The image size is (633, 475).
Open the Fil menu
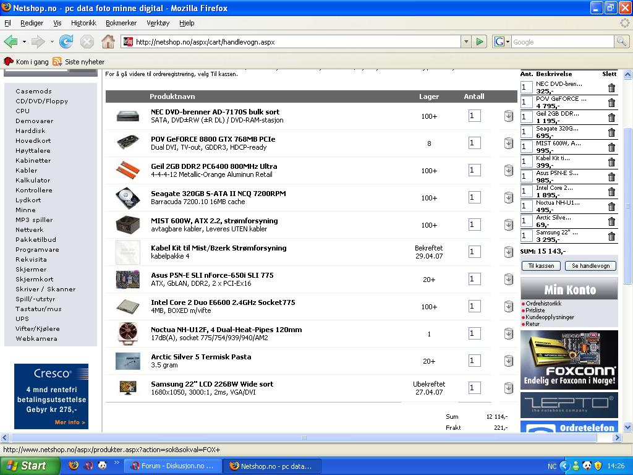7,23
